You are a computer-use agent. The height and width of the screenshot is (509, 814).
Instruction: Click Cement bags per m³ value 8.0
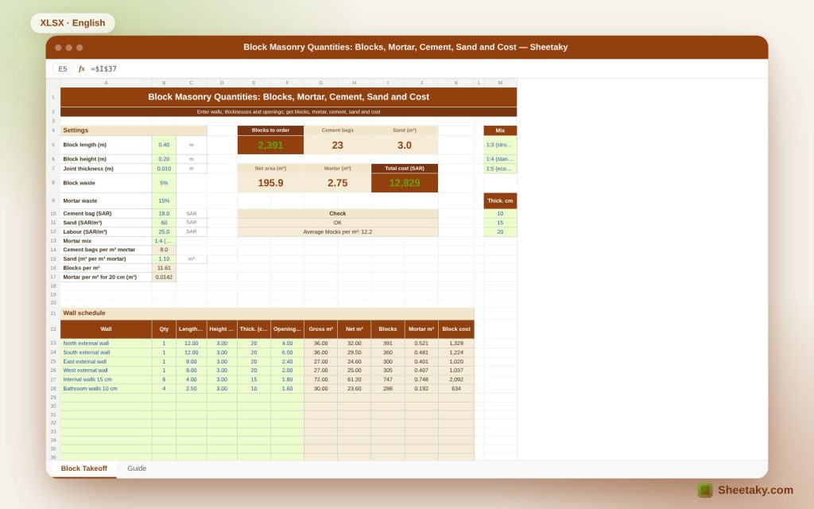click(x=164, y=250)
